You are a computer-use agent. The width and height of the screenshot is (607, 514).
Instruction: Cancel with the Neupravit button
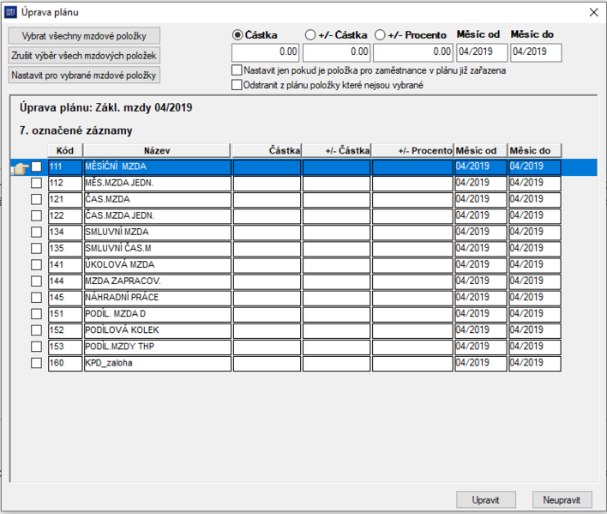click(x=562, y=499)
